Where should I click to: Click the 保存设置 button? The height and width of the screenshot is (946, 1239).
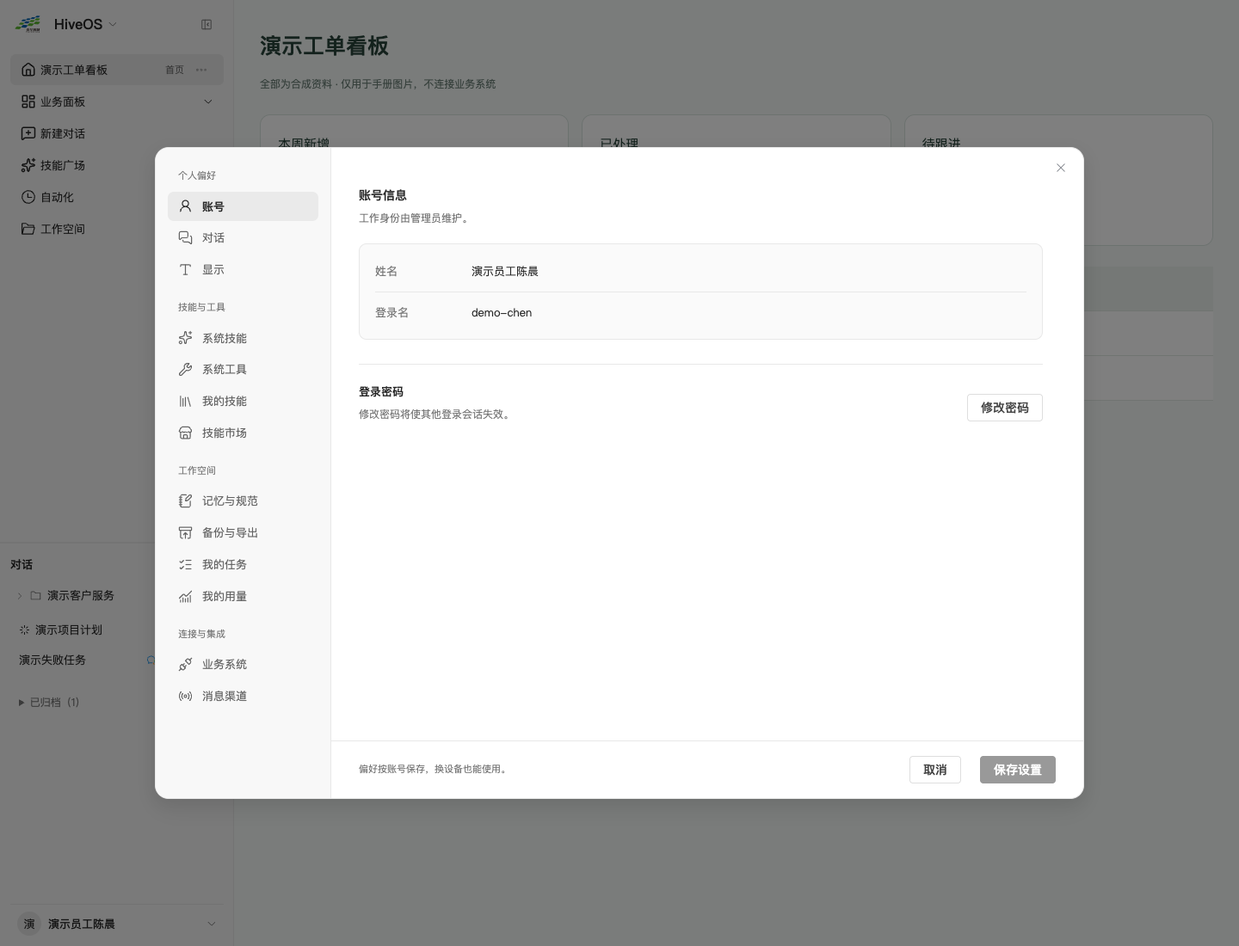[x=1018, y=770]
